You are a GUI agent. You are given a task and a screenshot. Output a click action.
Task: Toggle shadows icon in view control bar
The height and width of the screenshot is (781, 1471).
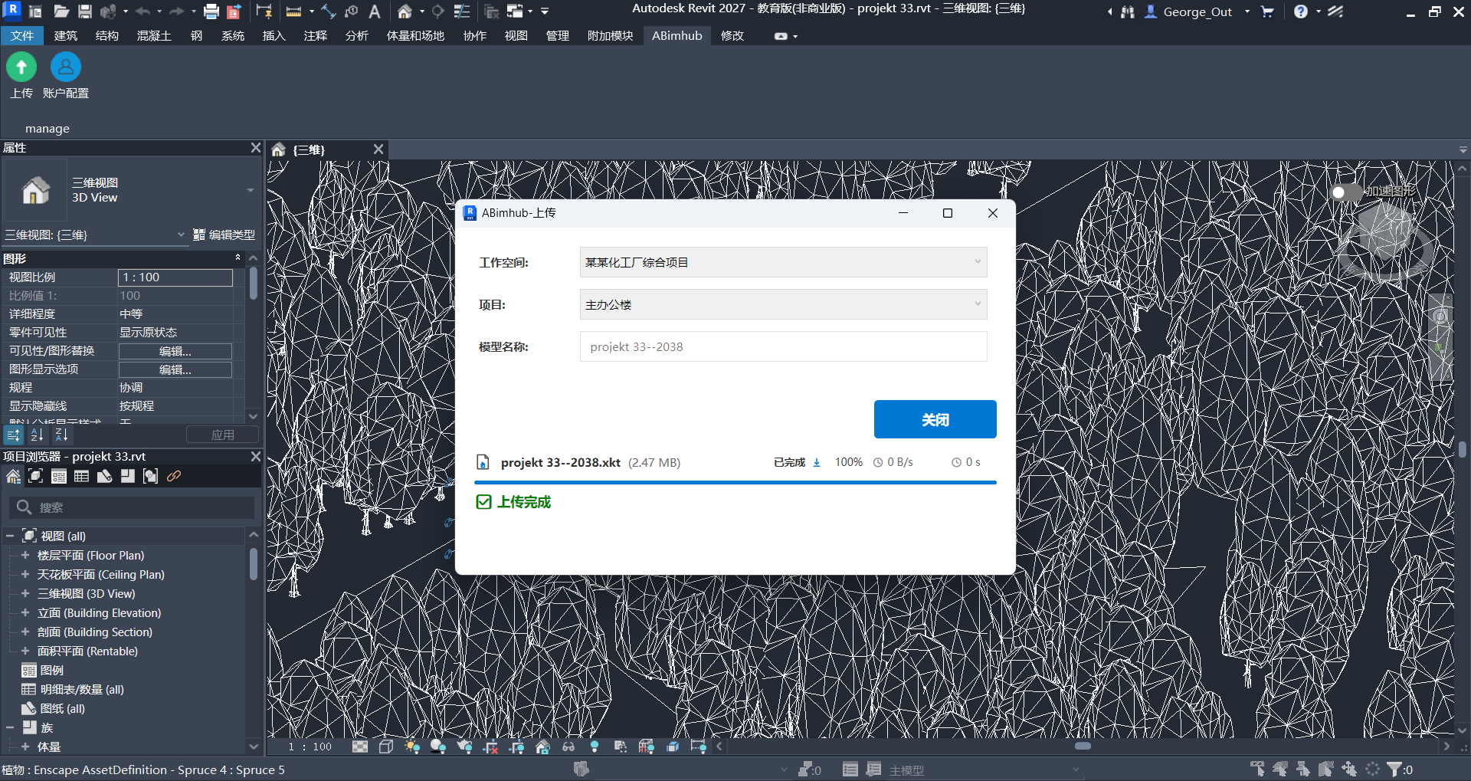pyautogui.click(x=438, y=747)
